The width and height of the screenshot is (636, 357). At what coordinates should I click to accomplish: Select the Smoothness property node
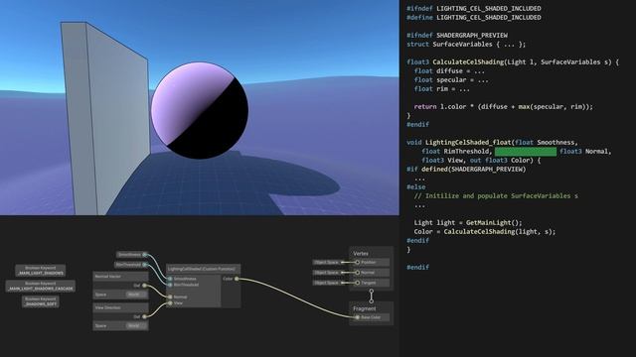[x=132, y=255]
